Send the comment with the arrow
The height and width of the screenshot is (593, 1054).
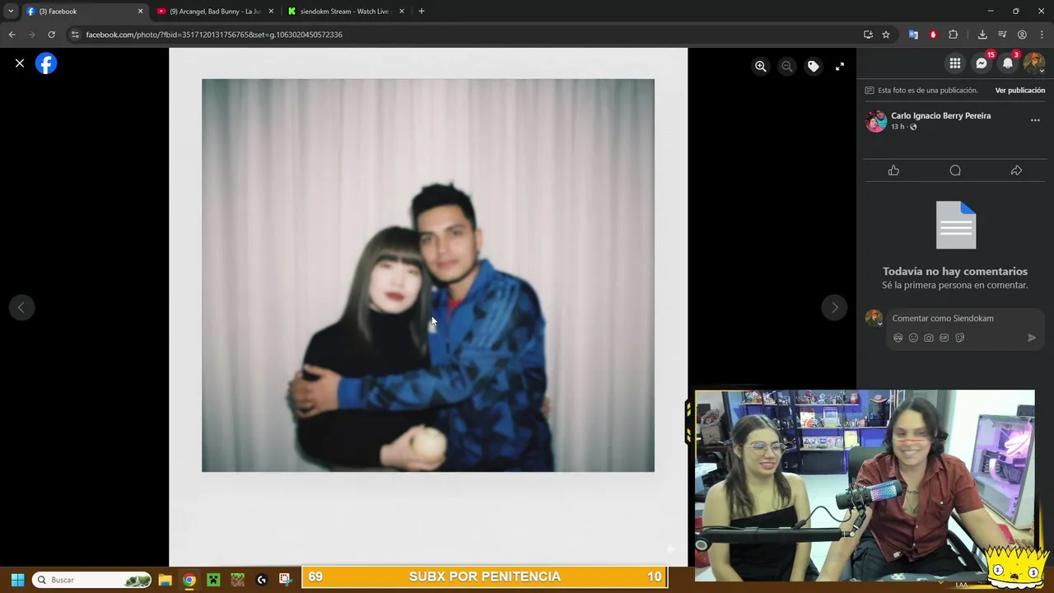coord(1032,338)
